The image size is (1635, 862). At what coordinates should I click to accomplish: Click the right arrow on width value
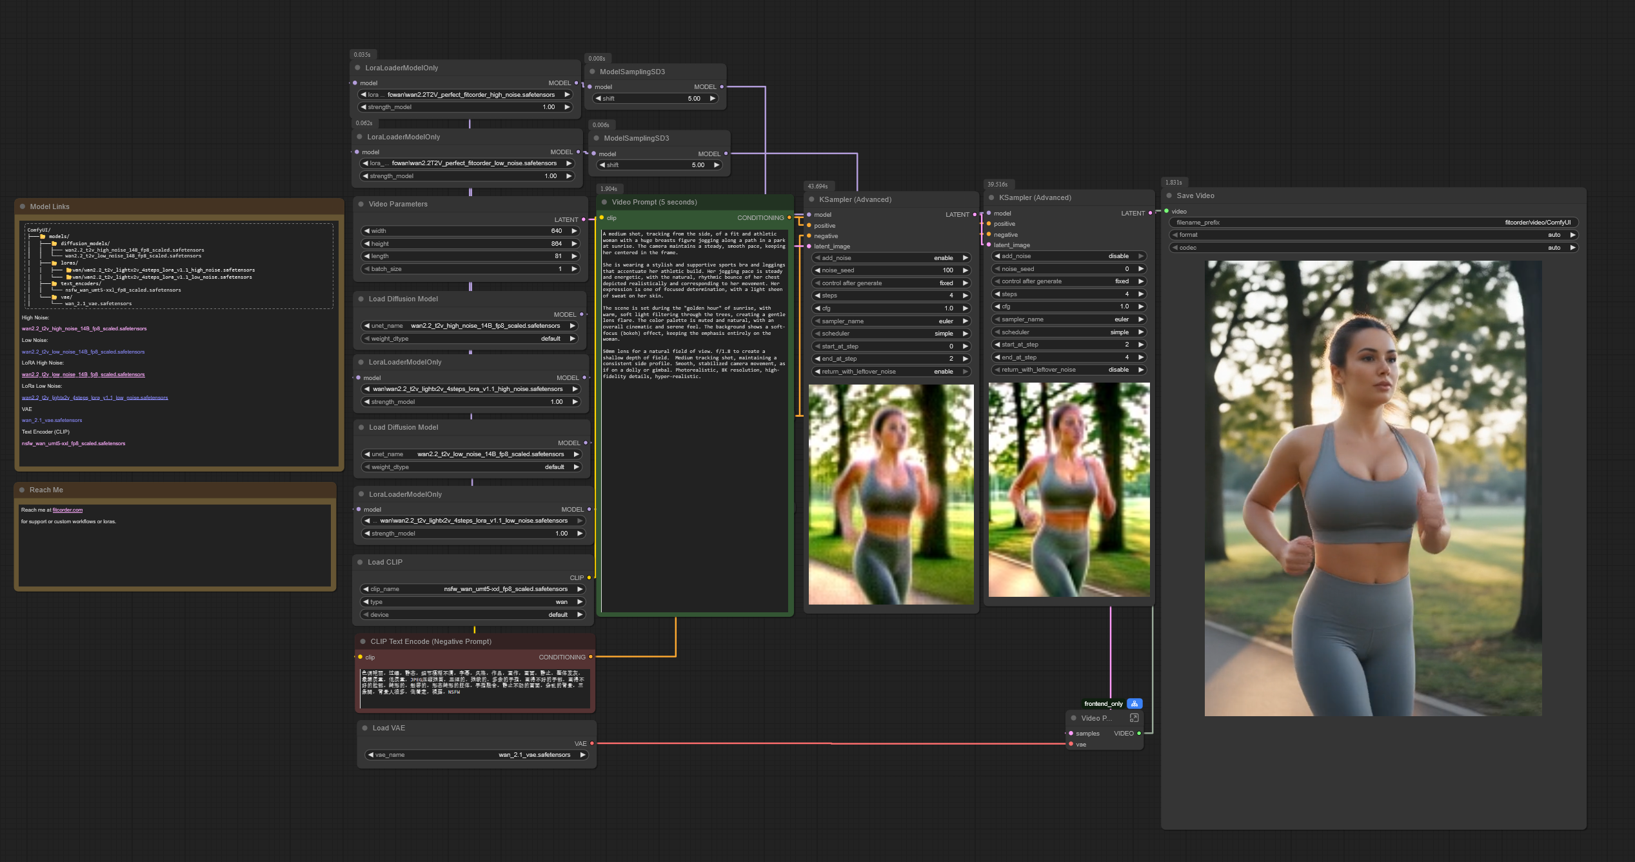[x=574, y=231]
